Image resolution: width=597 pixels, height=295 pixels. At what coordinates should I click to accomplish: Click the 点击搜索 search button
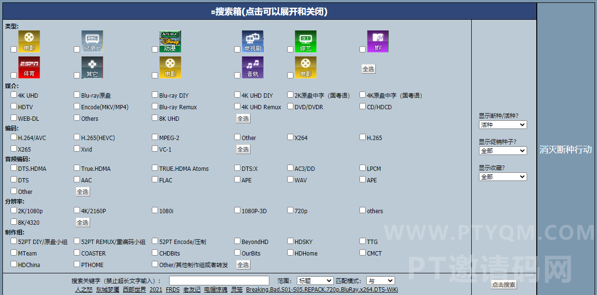point(504,284)
